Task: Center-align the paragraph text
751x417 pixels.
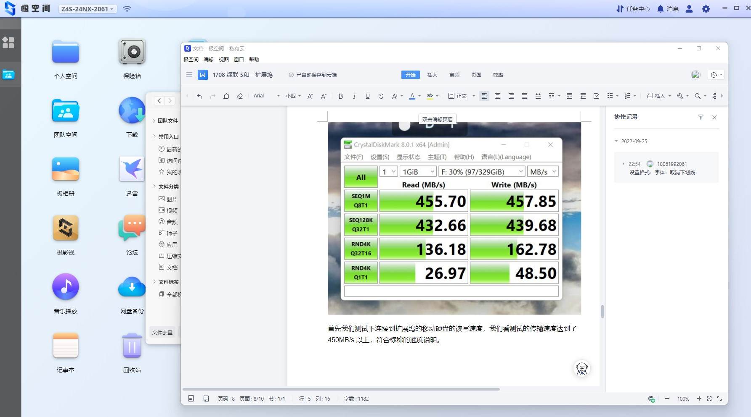Action: coord(498,96)
